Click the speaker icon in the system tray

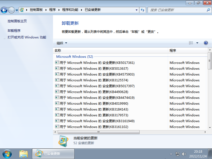184,154
